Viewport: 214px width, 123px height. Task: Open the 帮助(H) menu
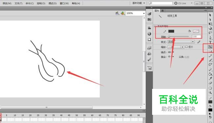click(76, 3)
